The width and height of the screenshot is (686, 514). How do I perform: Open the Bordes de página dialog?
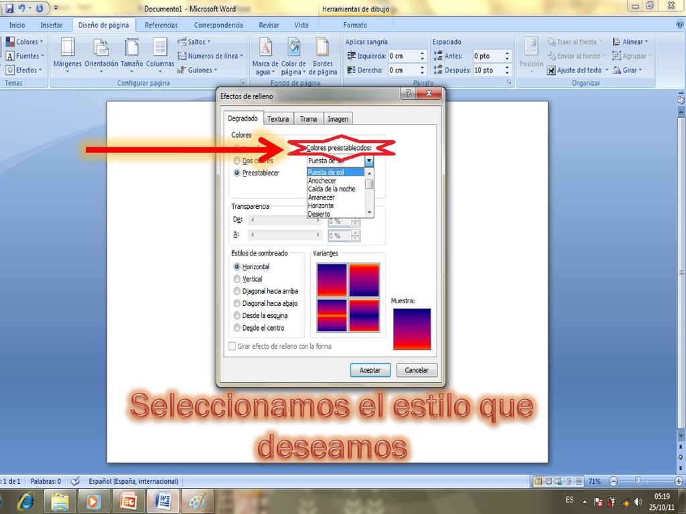(x=323, y=56)
